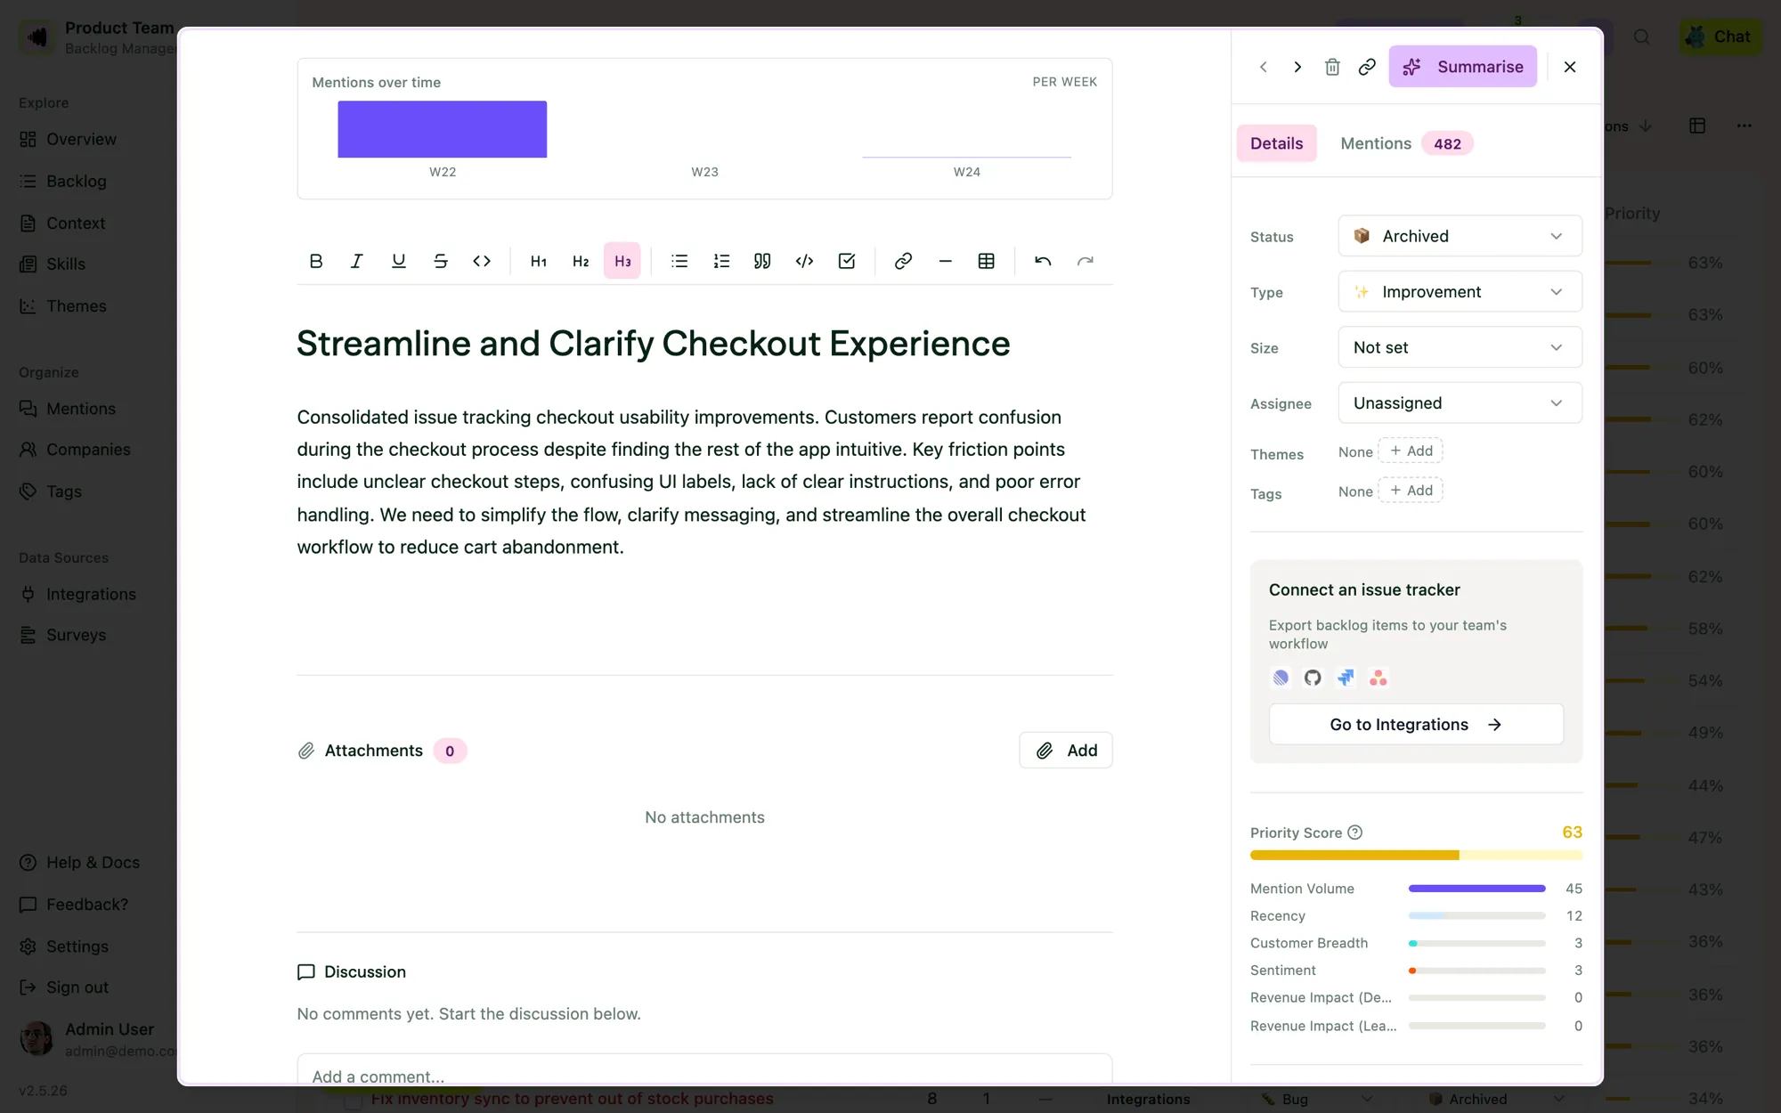Delete this backlog item with trash icon
The image size is (1781, 1113).
(x=1332, y=67)
